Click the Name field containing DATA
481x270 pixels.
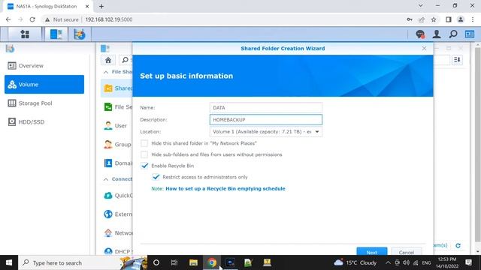265,108
